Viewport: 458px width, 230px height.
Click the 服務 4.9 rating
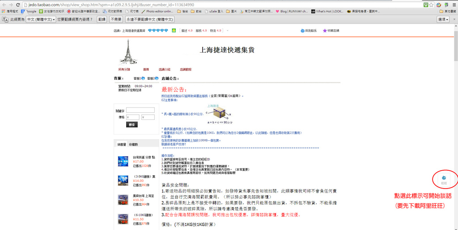coord(201,31)
